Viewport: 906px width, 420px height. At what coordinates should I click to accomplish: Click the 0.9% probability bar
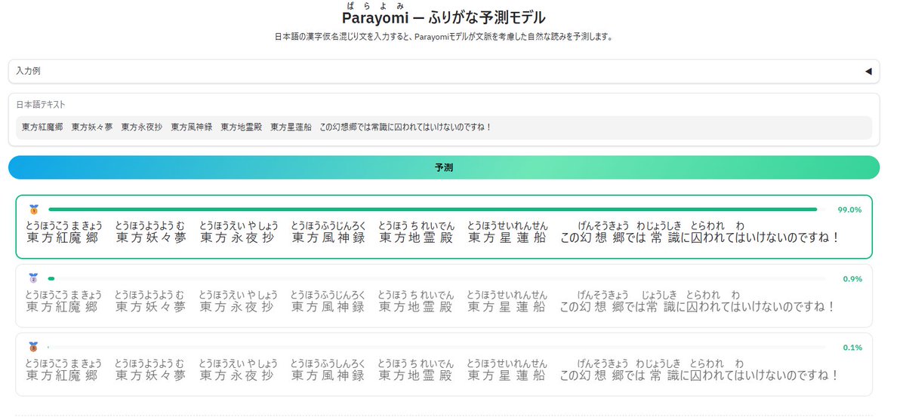[436, 279]
